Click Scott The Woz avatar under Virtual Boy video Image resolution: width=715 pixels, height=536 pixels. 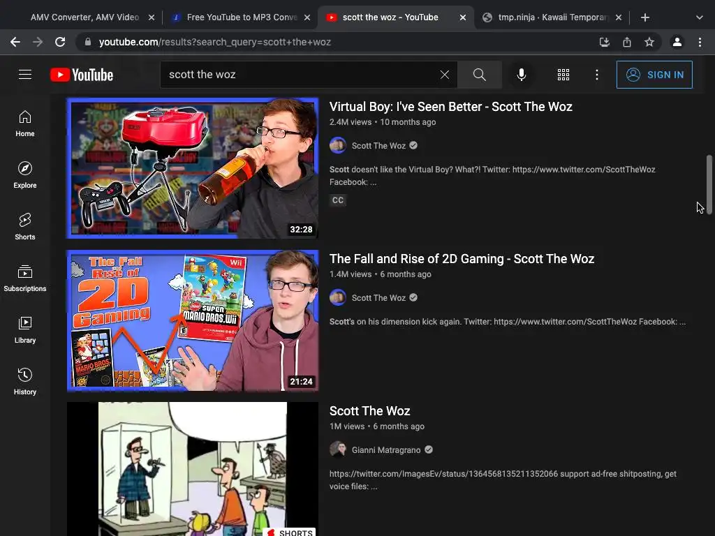[338, 145]
